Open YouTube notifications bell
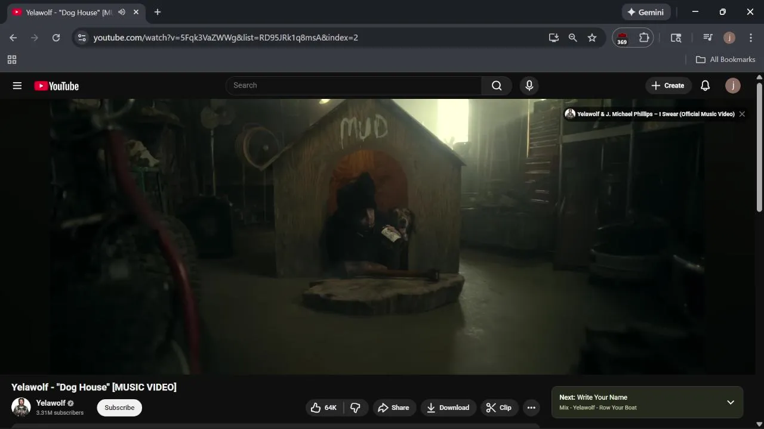This screenshot has height=429, width=764. pos(705,86)
